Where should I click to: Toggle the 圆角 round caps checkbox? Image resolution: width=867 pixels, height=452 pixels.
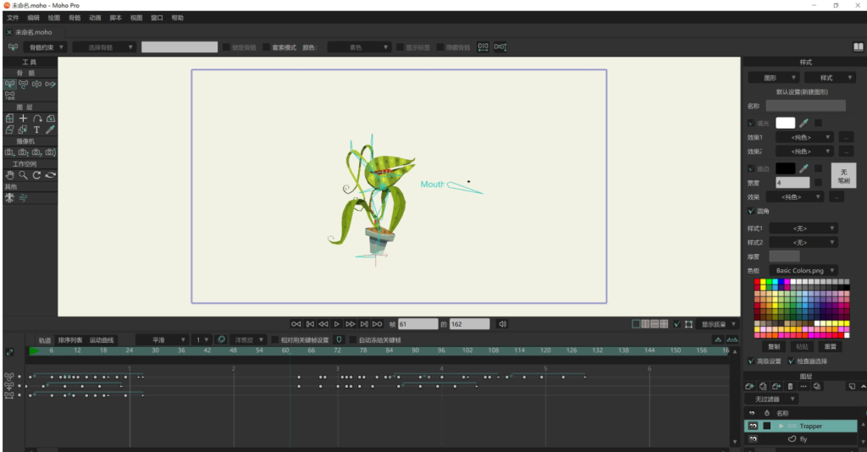[x=751, y=211]
